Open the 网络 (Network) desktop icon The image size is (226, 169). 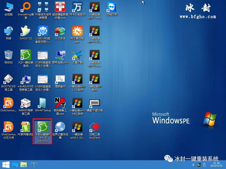click(9, 33)
